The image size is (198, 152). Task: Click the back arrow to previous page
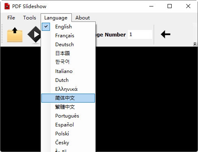click(166, 34)
